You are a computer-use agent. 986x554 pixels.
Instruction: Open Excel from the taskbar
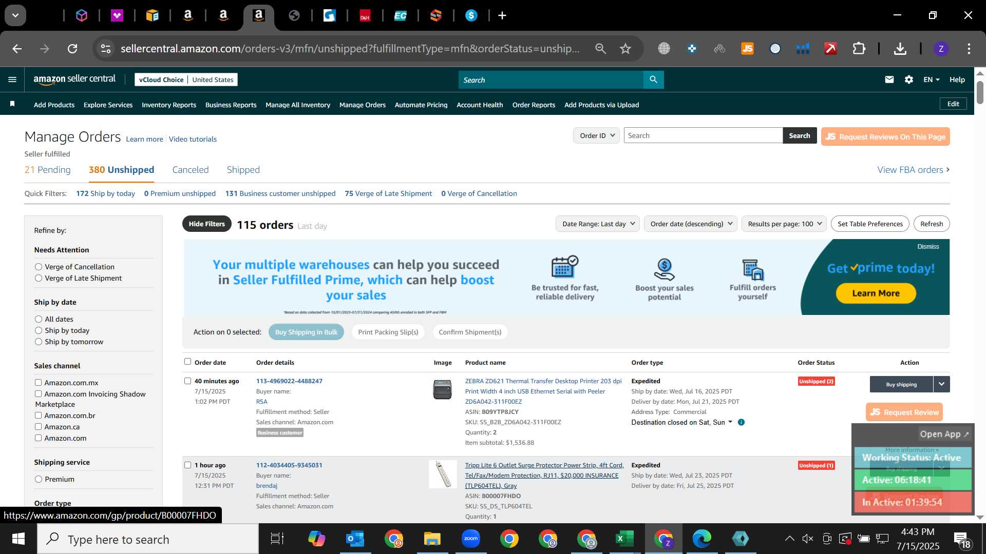click(624, 539)
